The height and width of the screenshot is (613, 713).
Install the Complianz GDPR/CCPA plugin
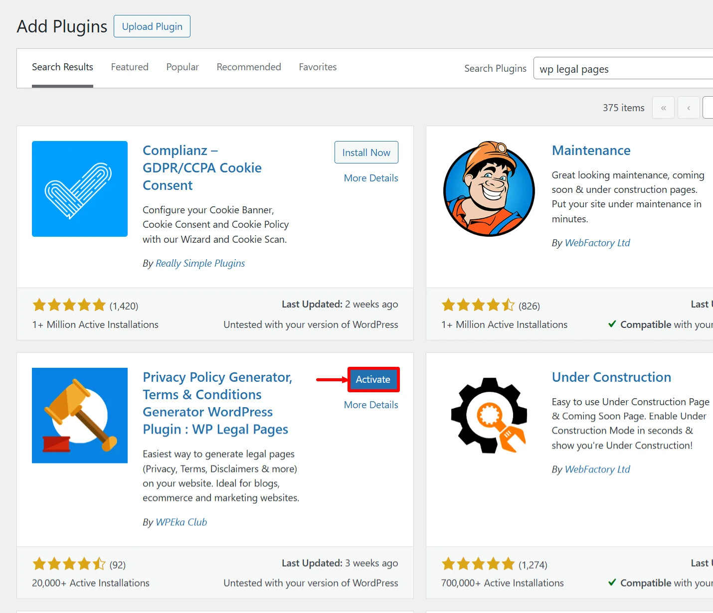[x=366, y=152]
